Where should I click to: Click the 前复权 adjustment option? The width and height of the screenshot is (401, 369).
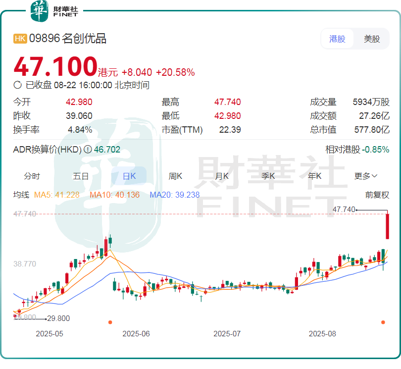click(x=377, y=195)
